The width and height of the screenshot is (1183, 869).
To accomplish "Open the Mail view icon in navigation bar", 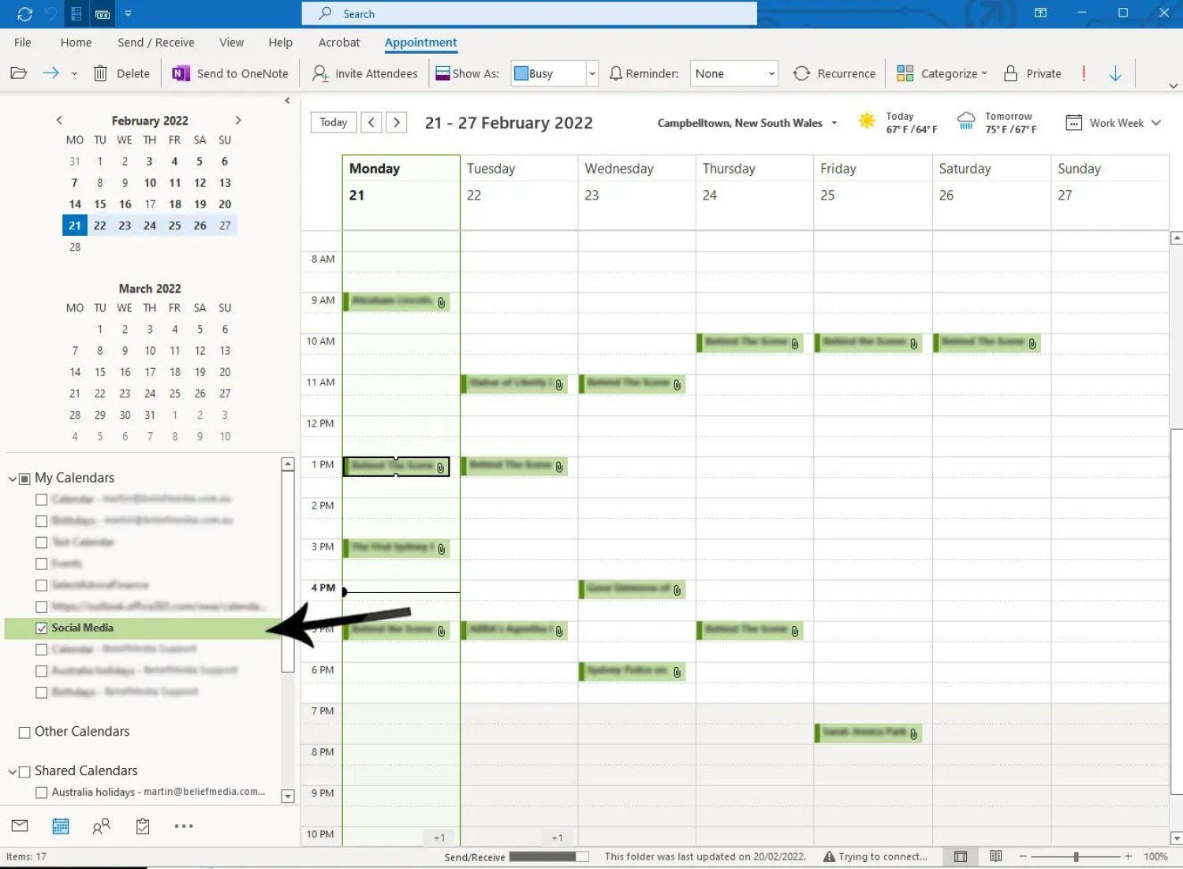I will 20,826.
